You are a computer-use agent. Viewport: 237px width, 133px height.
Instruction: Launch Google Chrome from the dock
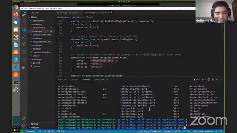[x=16, y=7]
